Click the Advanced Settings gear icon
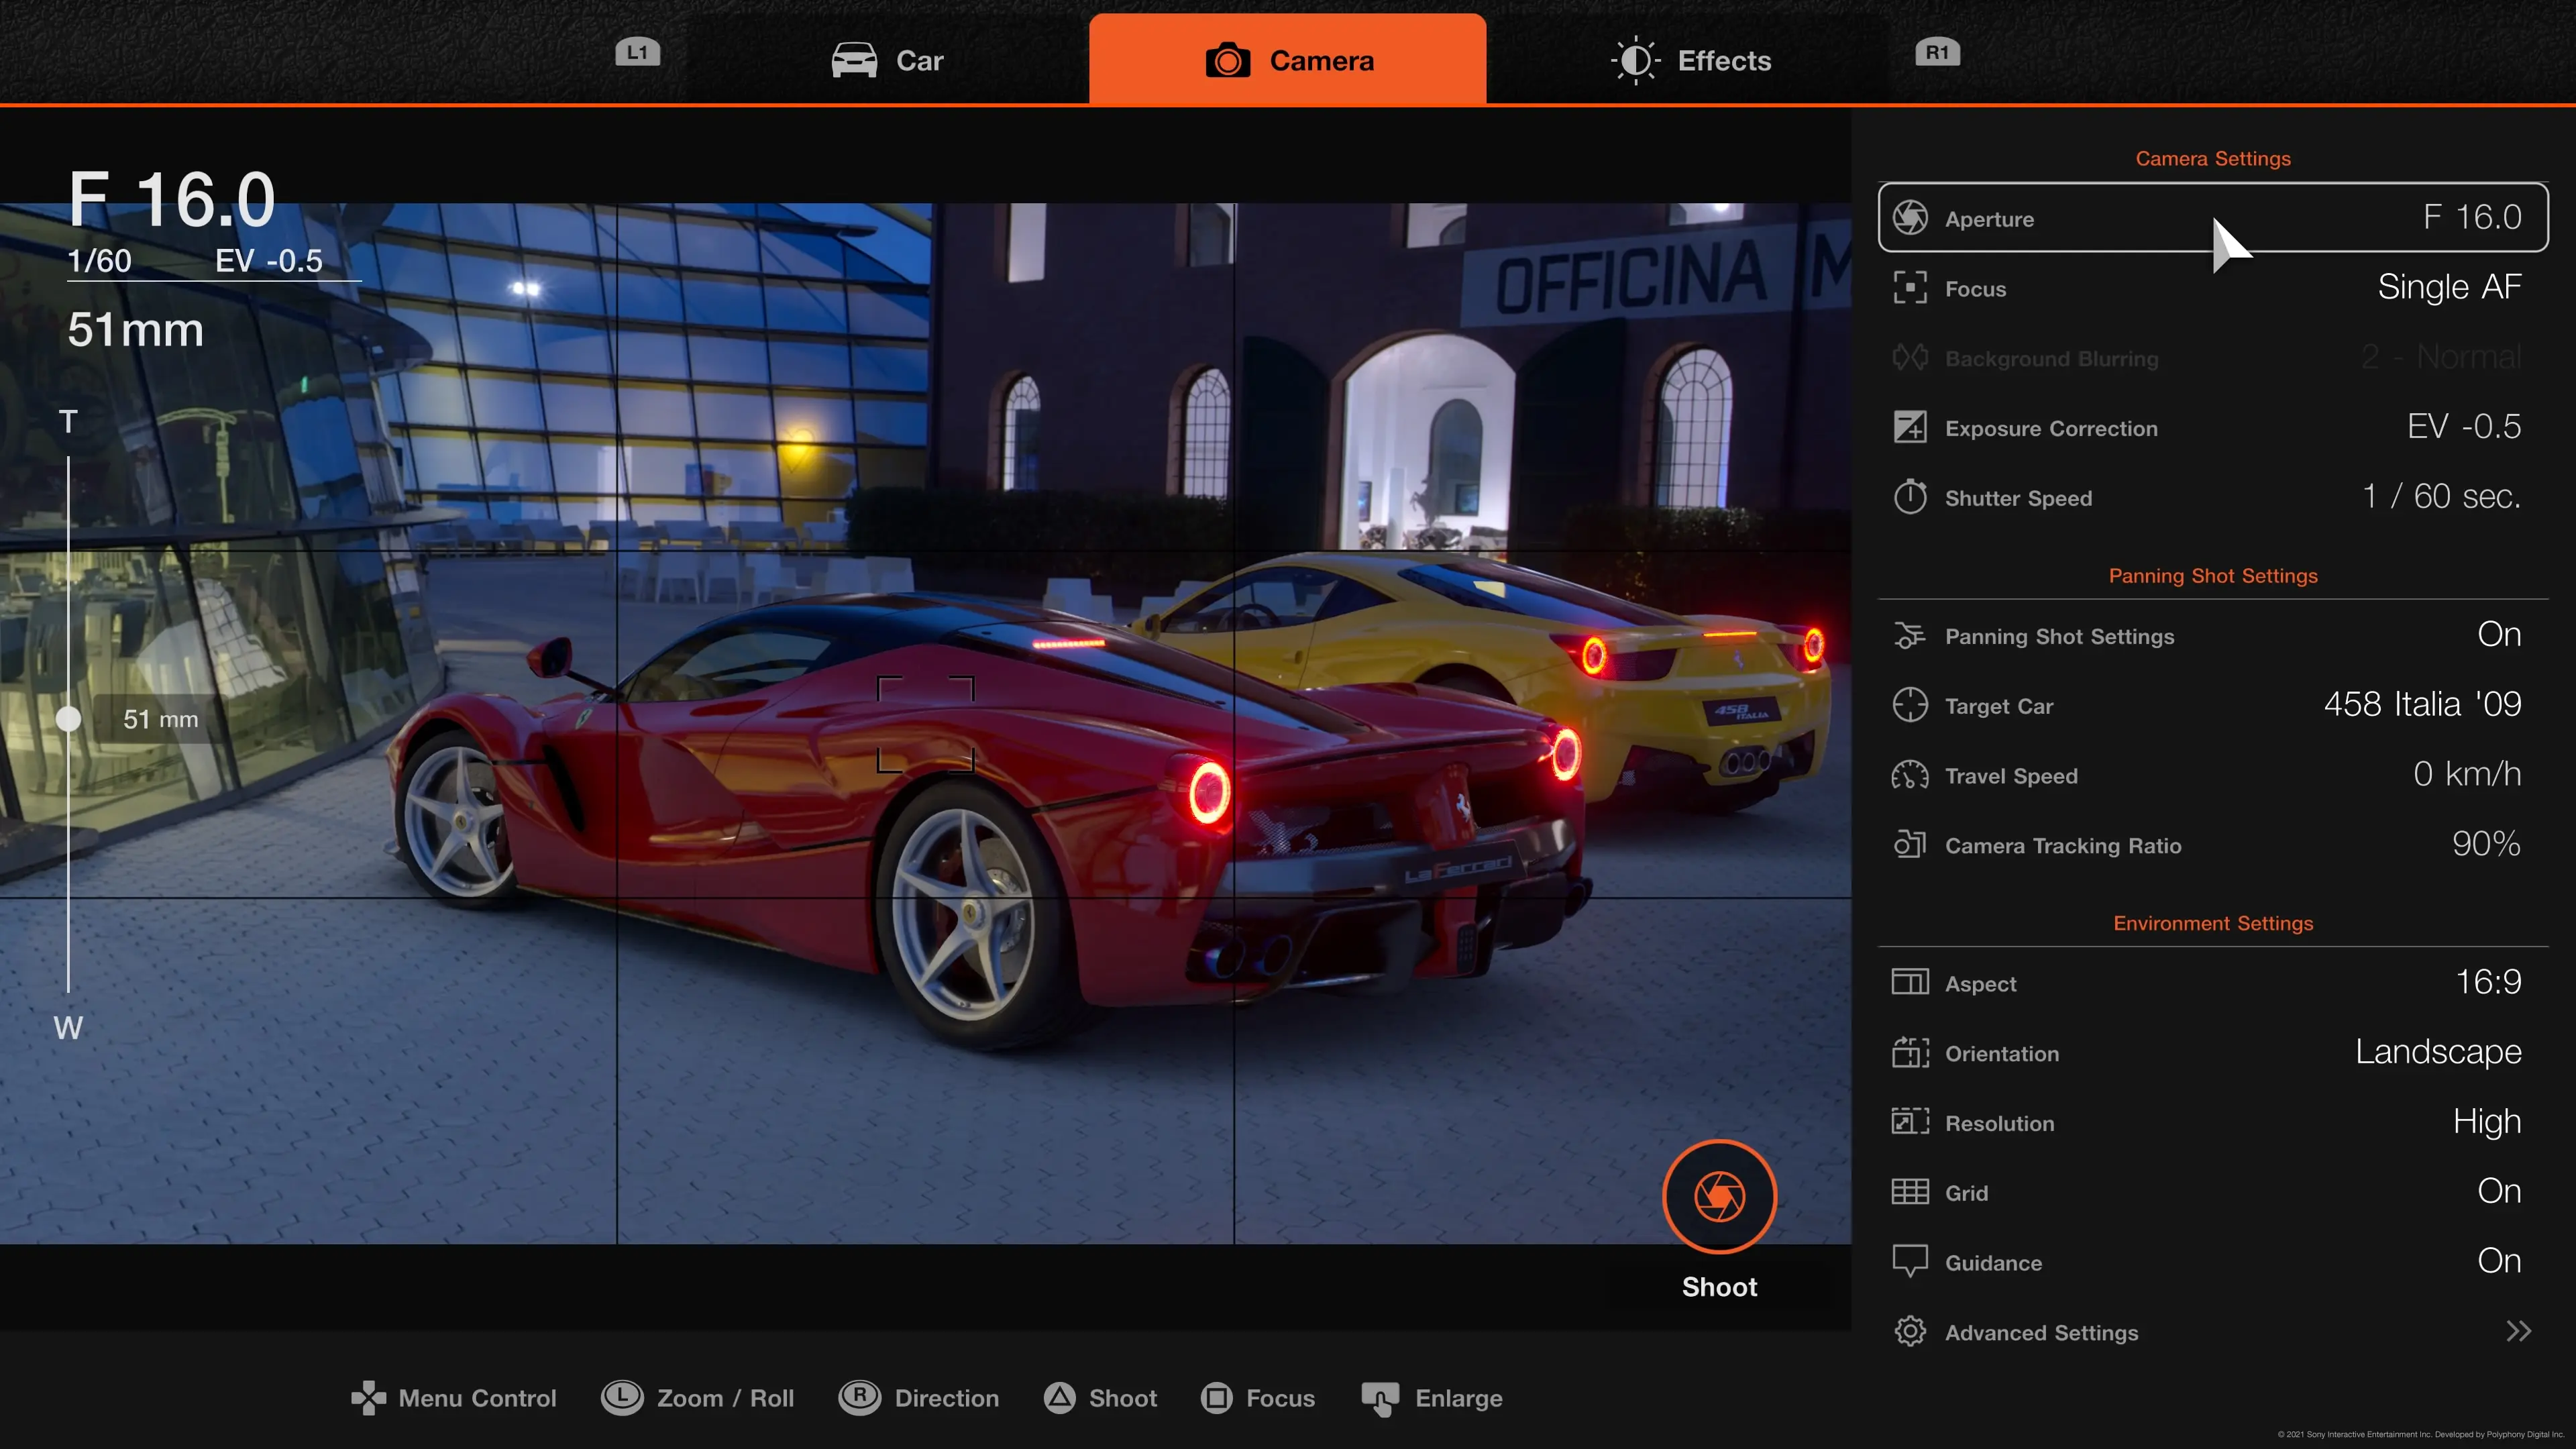This screenshot has height=1449, width=2576. click(1910, 1332)
